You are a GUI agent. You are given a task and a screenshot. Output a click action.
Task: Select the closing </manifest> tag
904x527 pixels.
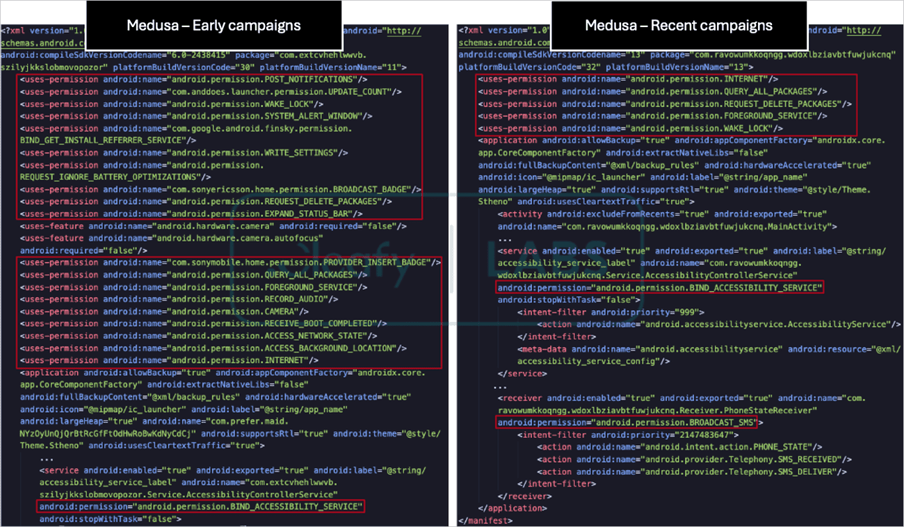[485, 519]
